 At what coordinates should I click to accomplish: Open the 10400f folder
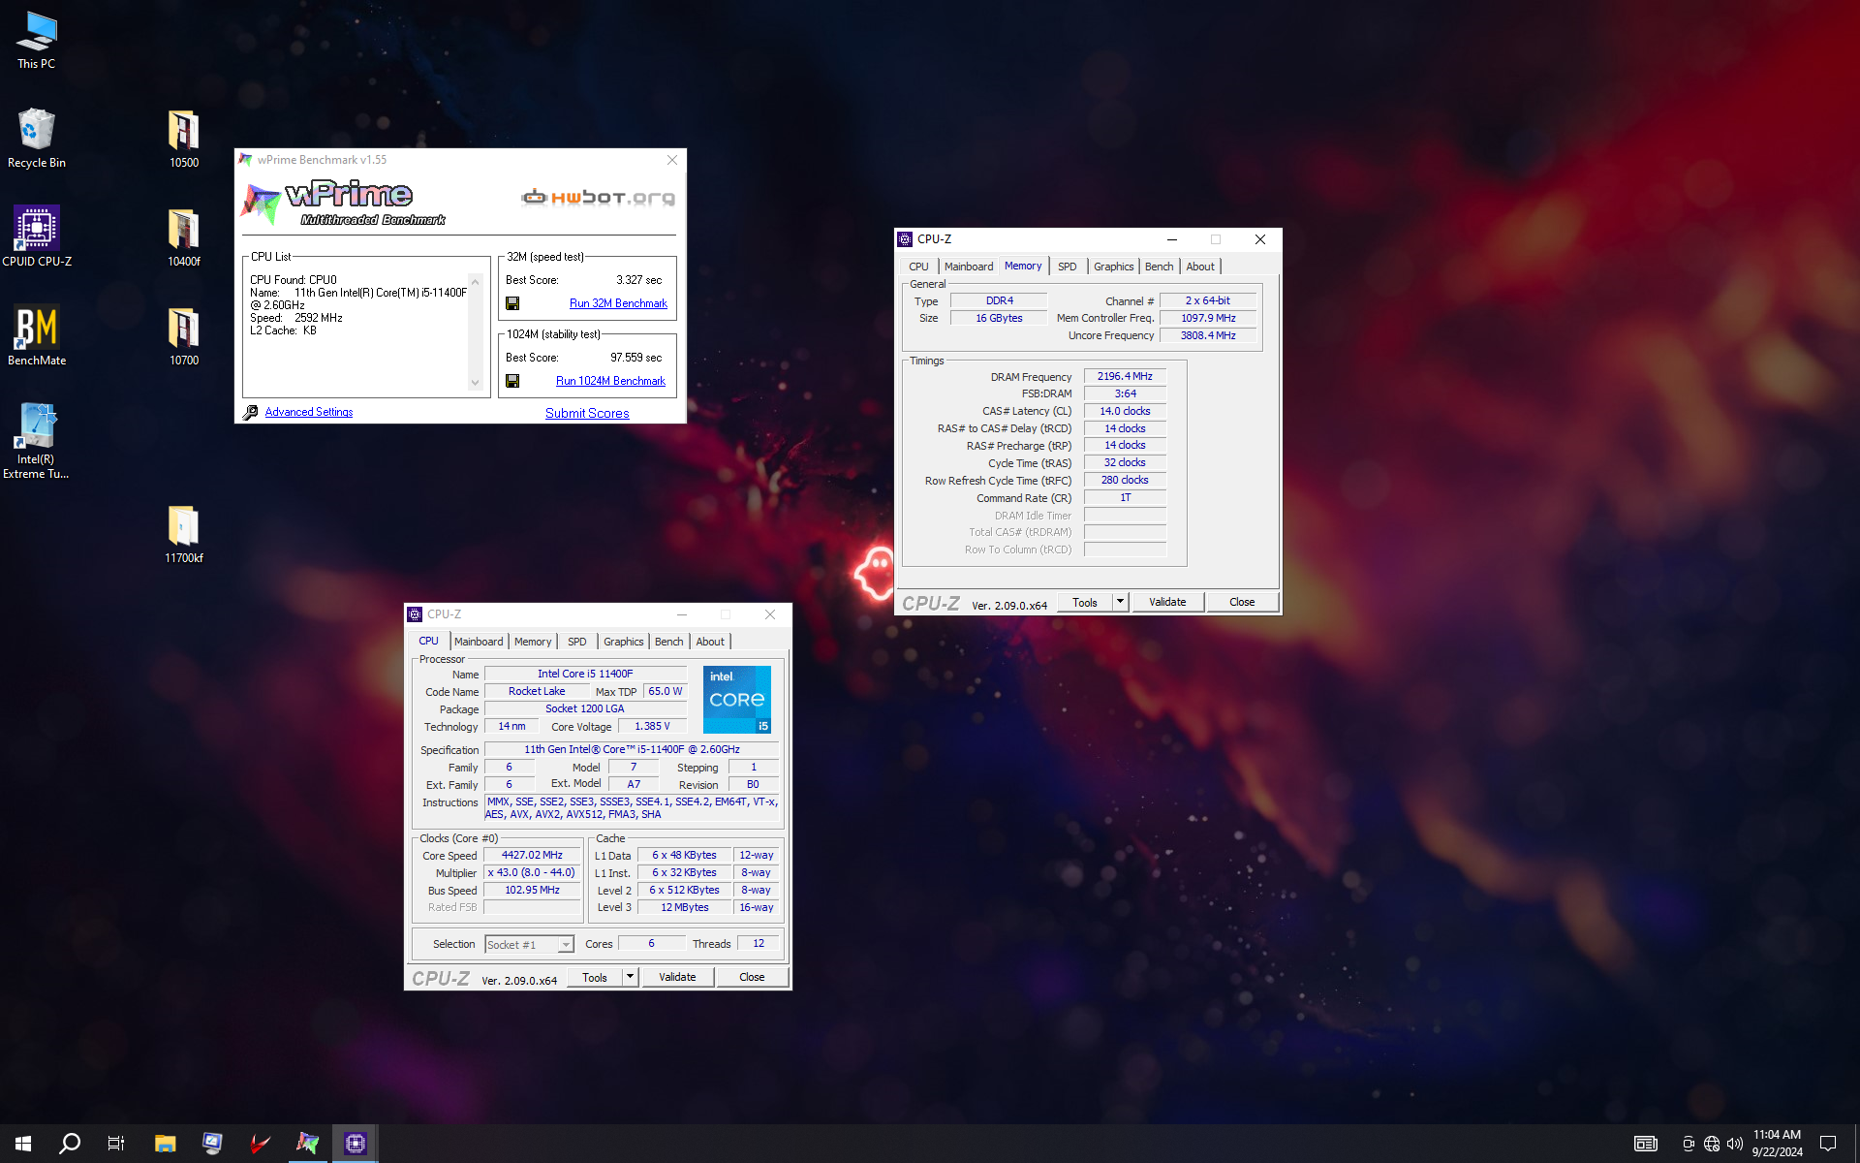(x=184, y=236)
